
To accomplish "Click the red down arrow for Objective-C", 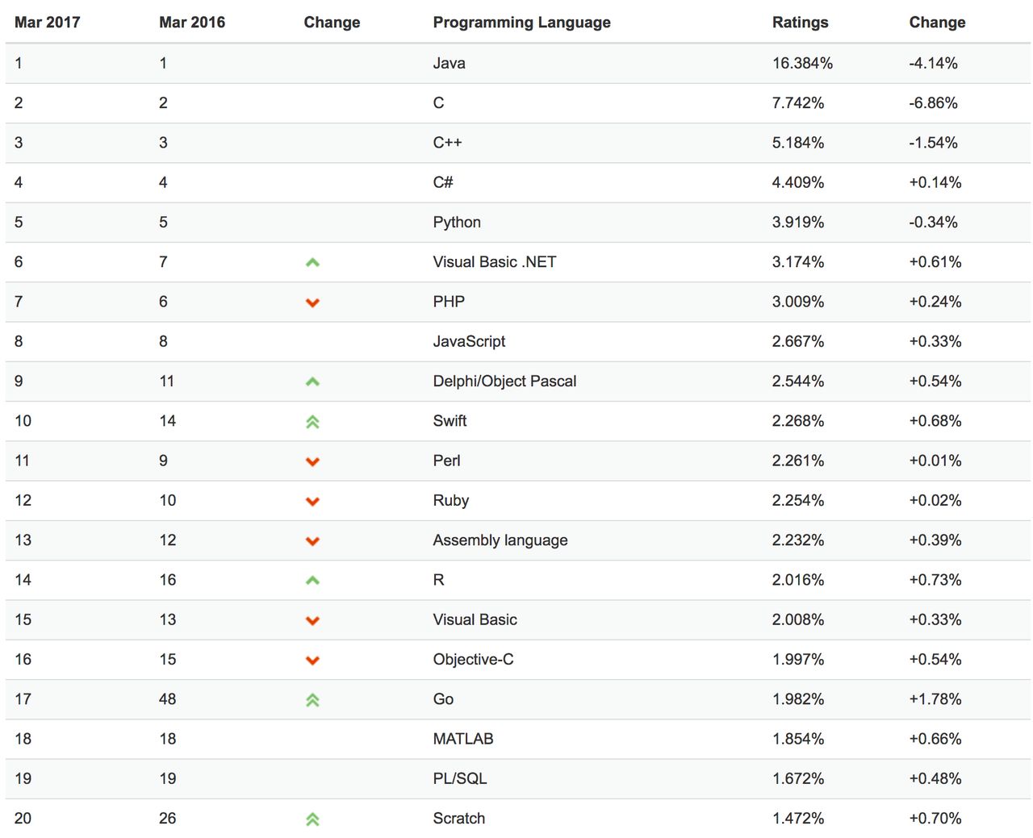I will click(312, 660).
